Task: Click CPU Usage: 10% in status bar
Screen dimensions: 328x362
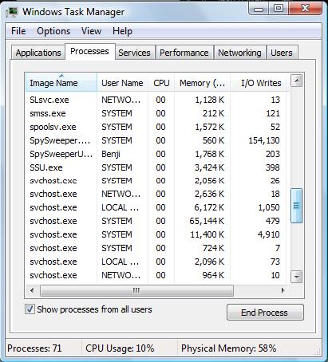Action: tap(120, 348)
